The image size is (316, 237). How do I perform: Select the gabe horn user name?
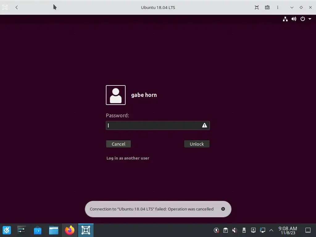(x=144, y=95)
